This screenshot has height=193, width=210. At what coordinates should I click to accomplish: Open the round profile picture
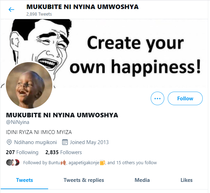click(x=29, y=85)
